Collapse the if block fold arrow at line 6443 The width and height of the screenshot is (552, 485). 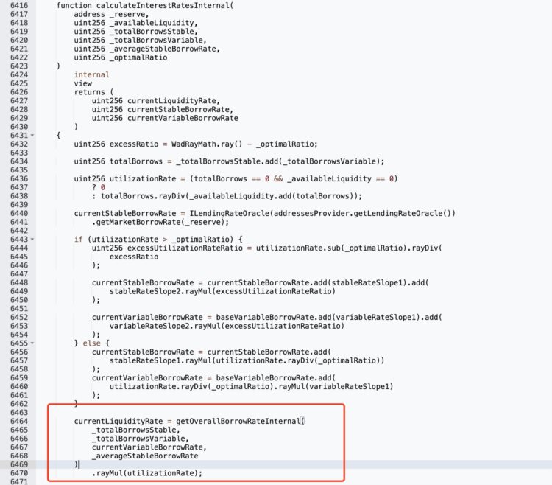32,240
